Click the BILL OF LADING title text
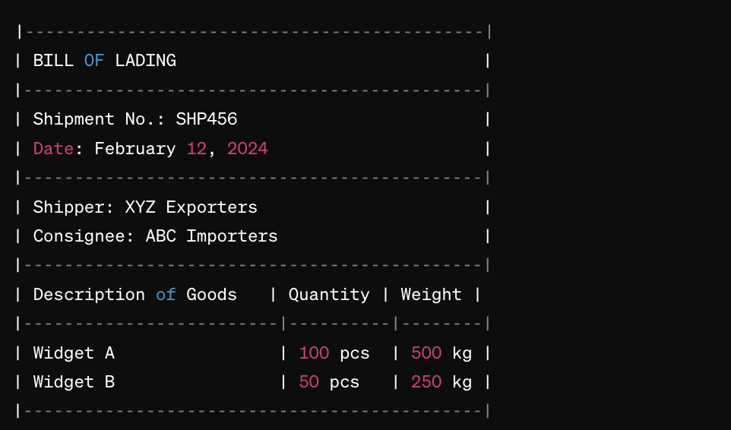 [104, 61]
